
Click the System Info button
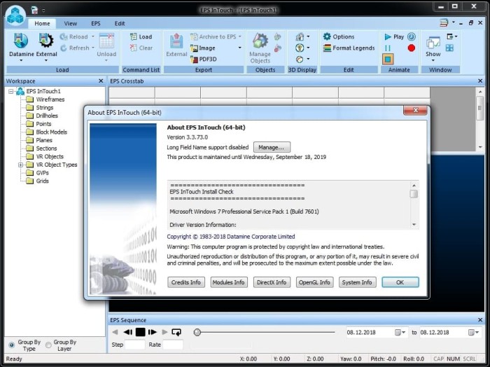point(357,282)
